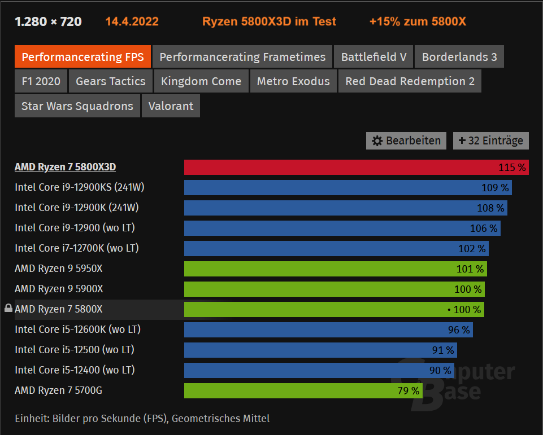The height and width of the screenshot is (435, 543).
Task: Click the 1.280 × 720 resolution heading
Action: [48, 21]
